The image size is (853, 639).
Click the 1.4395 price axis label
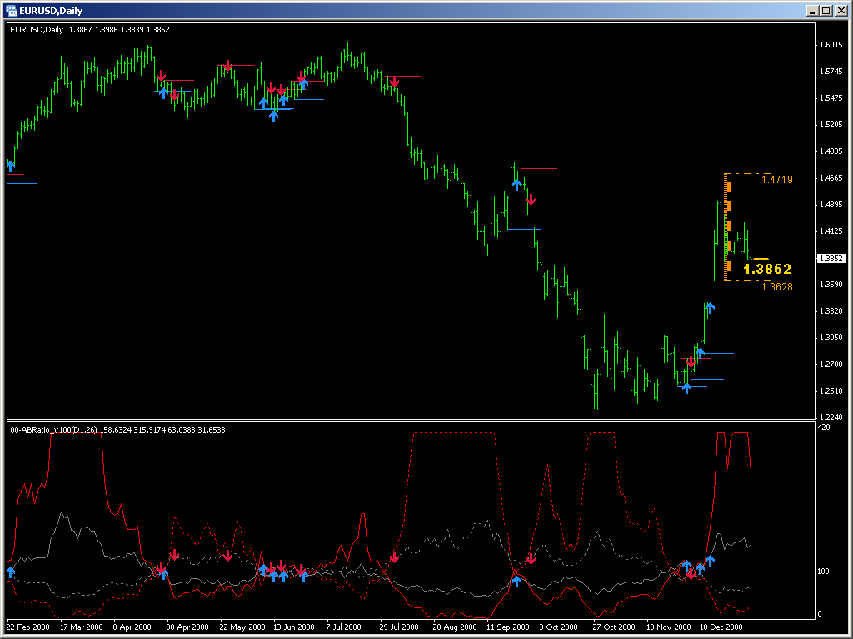pos(831,205)
